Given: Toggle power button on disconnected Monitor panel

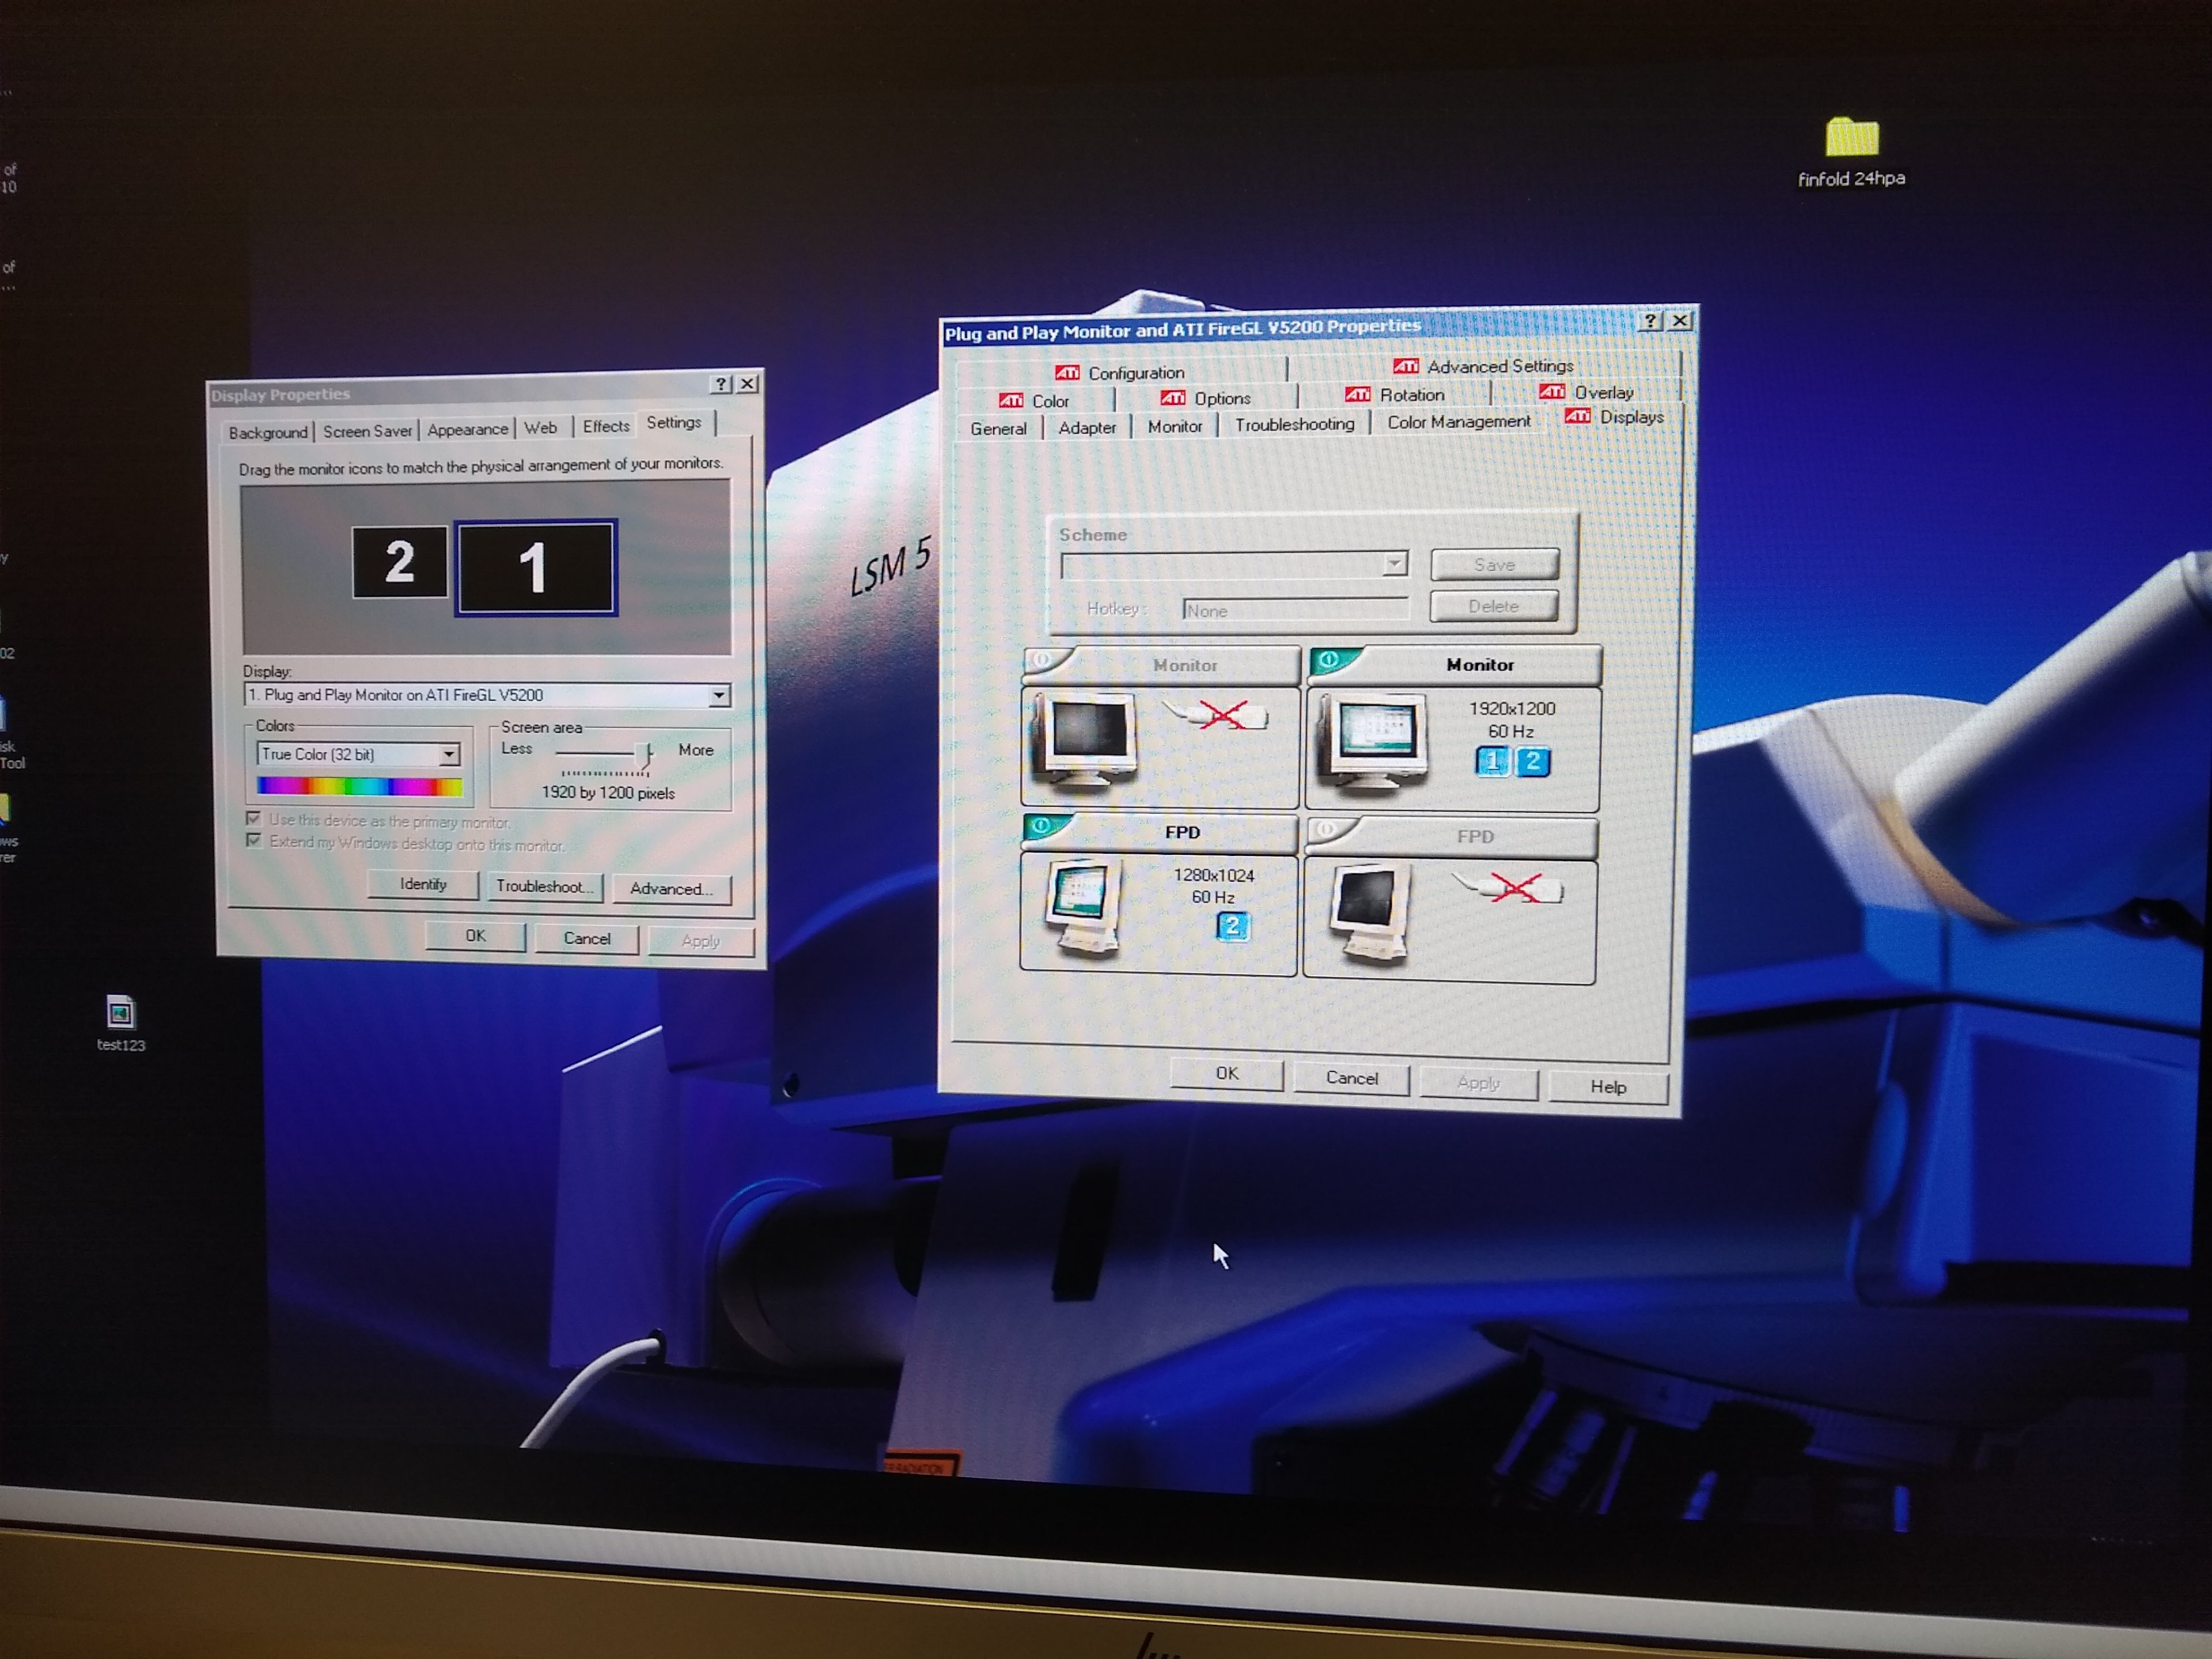Looking at the screenshot, I should (x=1044, y=661).
